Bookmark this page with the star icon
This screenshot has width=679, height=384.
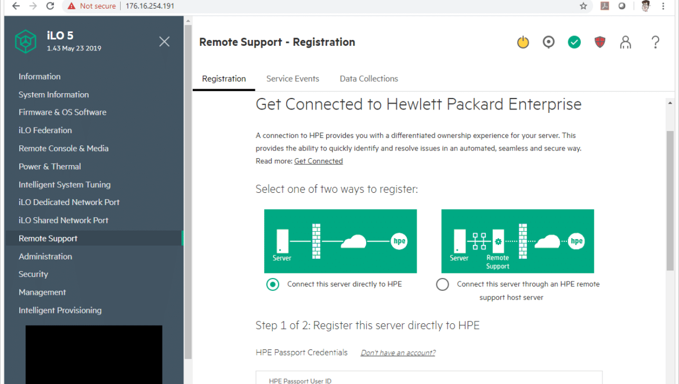tap(583, 6)
